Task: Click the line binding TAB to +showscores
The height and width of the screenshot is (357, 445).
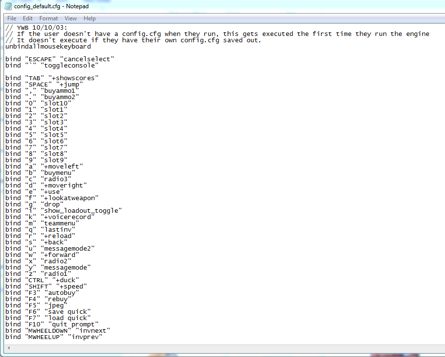Action: click(52, 78)
